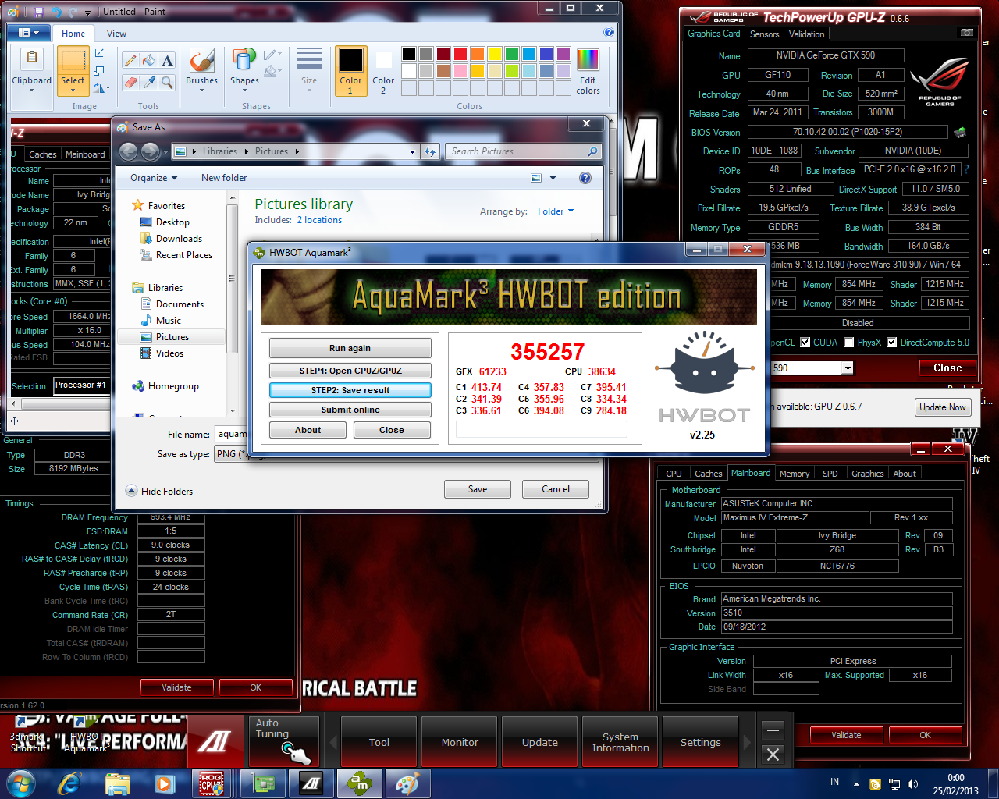Click the Windows Start button
Screen dimensions: 999x799
click(x=20, y=783)
